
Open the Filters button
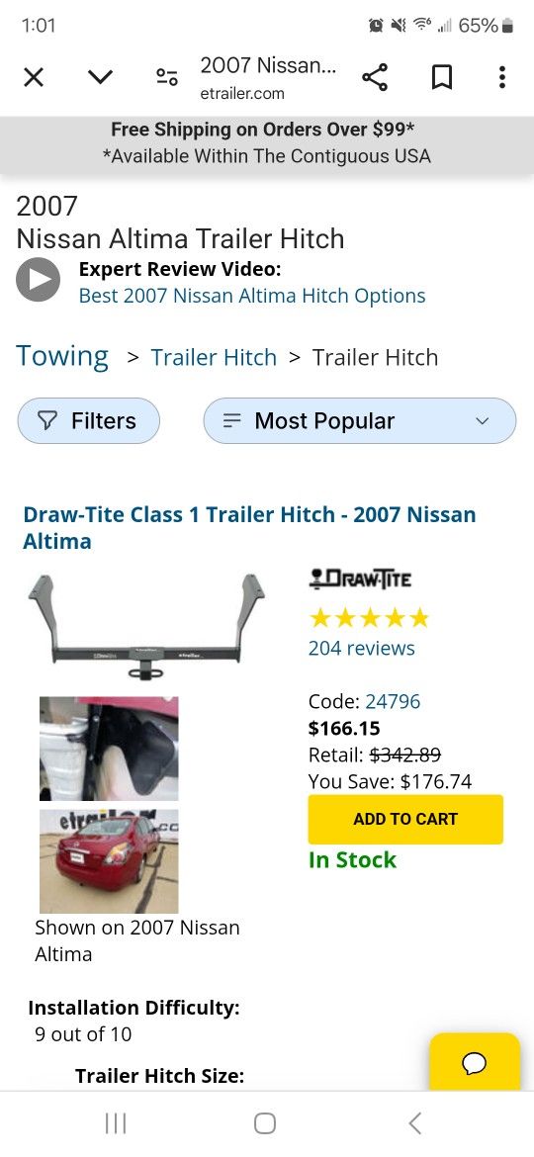point(89,420)
